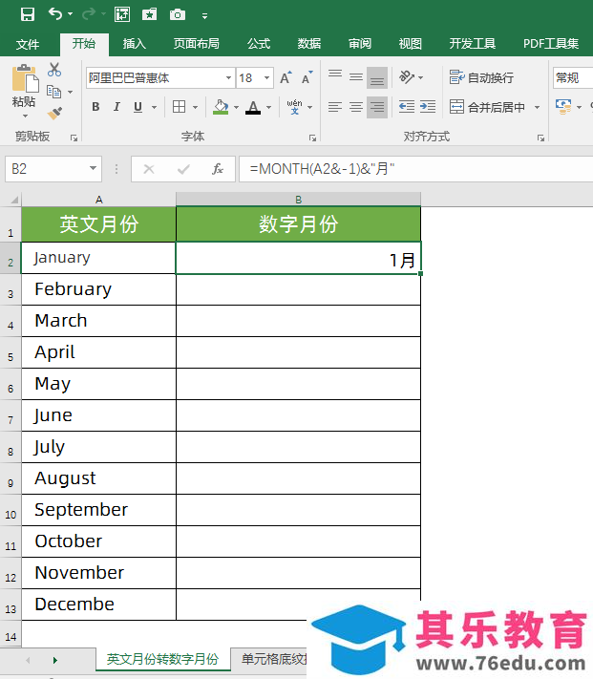Open the number format 常规 box
The height and width of the screenshot is (679, 593).
(572, 78)
